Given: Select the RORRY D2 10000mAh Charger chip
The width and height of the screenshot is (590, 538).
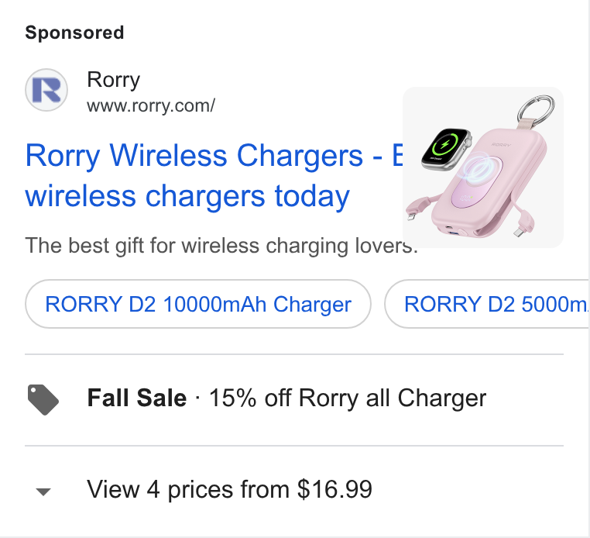Looking at the screenshot, I should [x=198, y=304].
